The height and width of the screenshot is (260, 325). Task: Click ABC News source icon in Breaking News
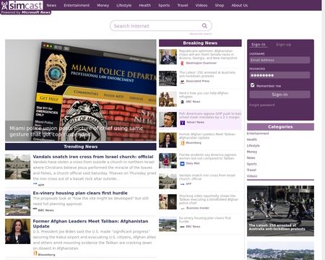pyautogui.click(x=182, y=102)
